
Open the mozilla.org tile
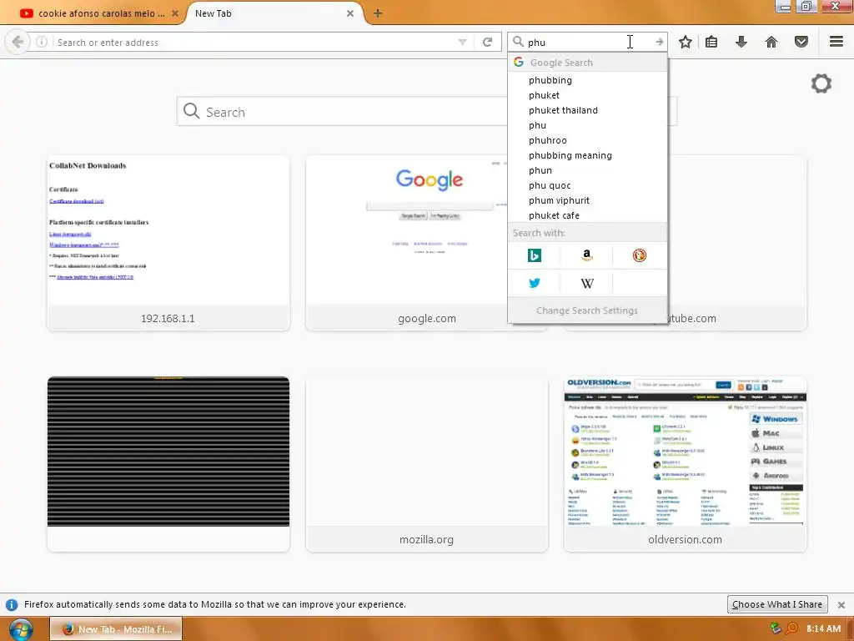[426, 463]
